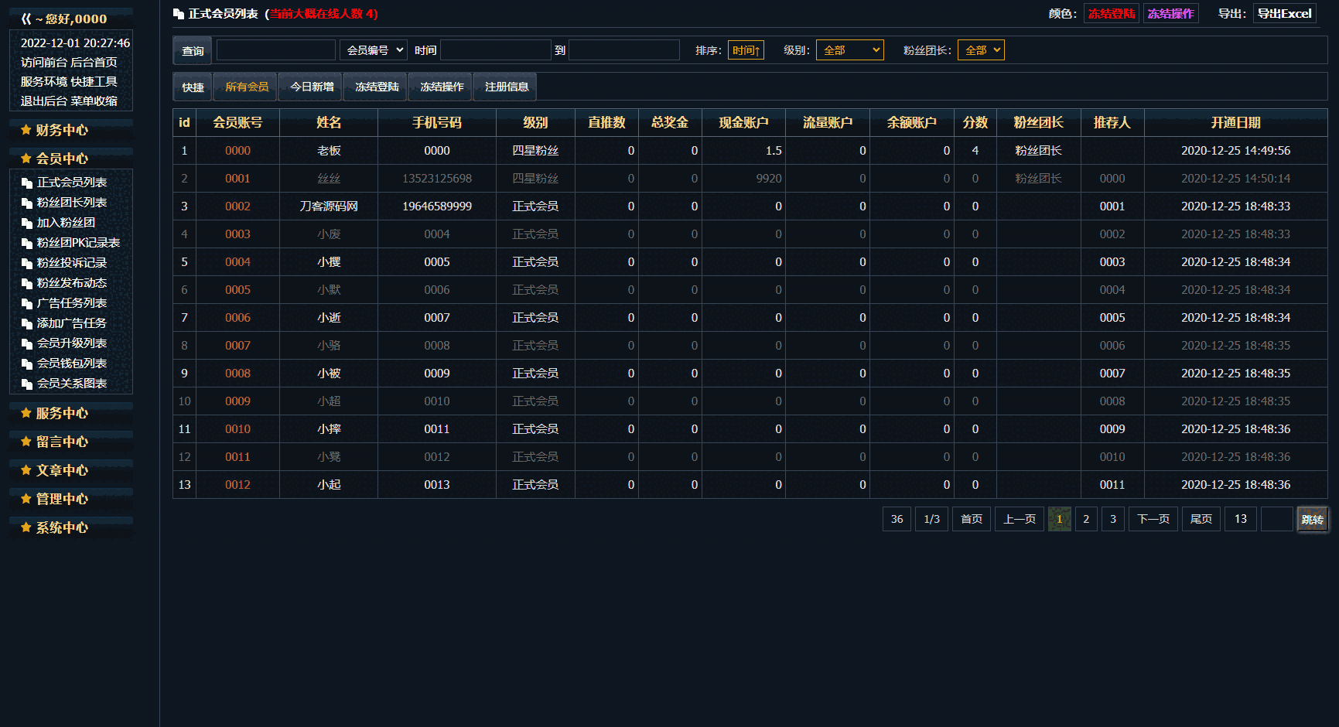Click the magenta 冻结操作 color legend
Image resolution: width=1339 pixels, height=727 pixels.
coord(1170,13)
